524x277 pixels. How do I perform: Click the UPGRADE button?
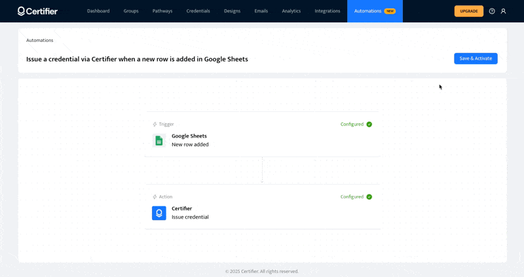469,11
